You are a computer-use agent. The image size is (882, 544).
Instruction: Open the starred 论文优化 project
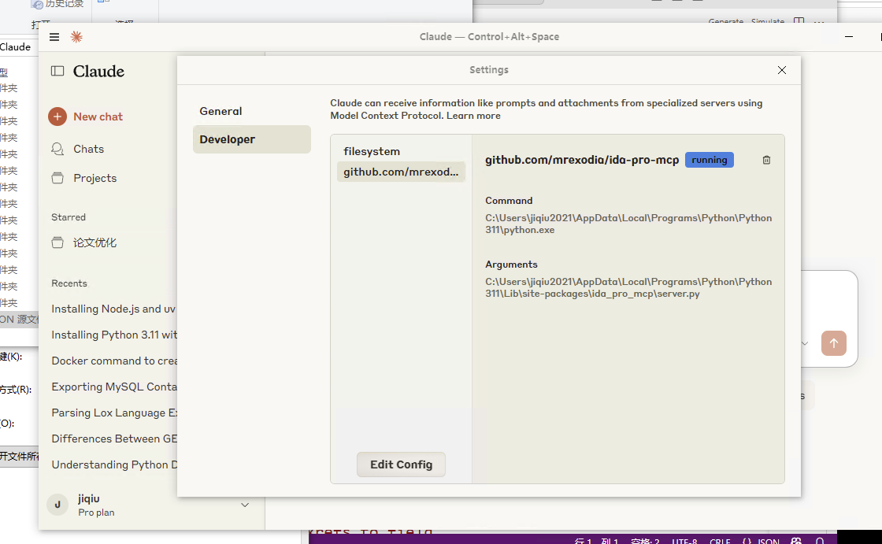click(94, 242)
